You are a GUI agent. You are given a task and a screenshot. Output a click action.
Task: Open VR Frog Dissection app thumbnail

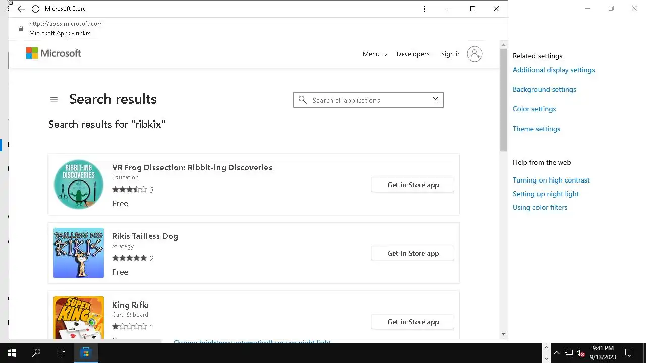pos(79,185)
